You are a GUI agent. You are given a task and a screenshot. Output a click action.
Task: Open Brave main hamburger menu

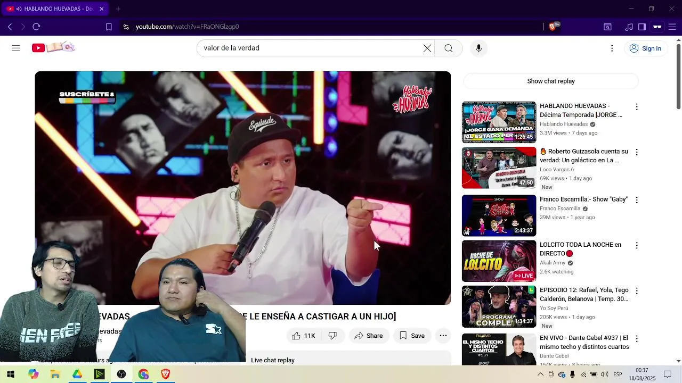[x=672, y=27]
